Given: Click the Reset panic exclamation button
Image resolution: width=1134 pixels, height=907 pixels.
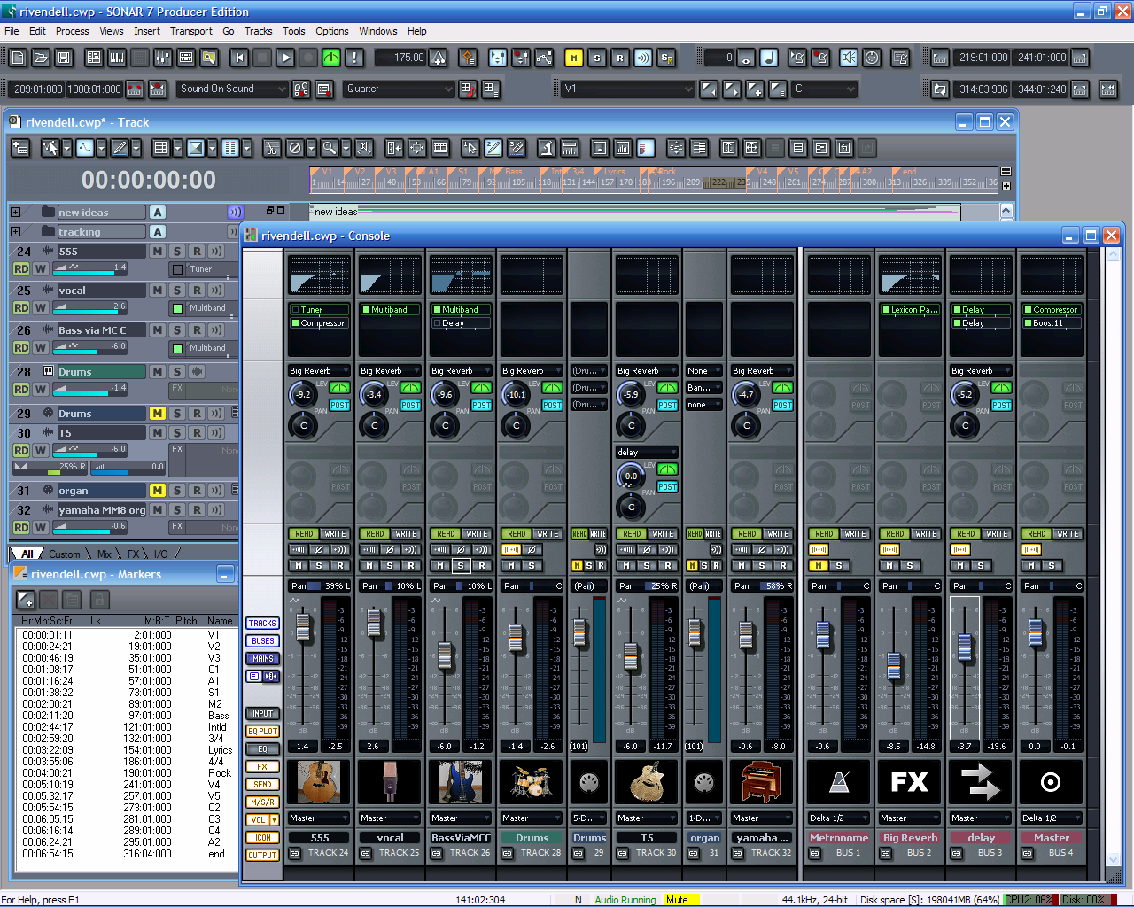Looking at the screenshot, I should [354, 58].
